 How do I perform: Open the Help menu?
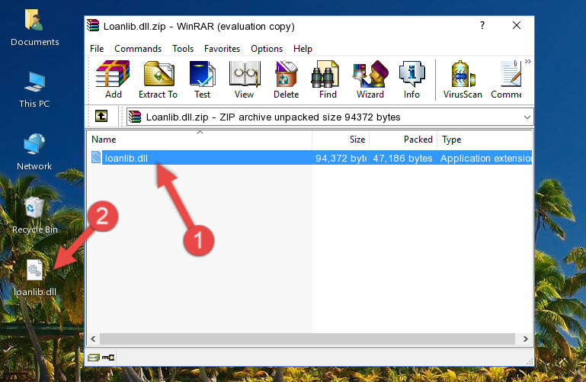tap(303, 49)
